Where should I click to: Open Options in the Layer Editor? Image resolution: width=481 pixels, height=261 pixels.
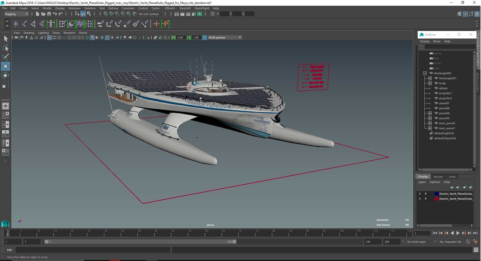[x=435, y=182]
